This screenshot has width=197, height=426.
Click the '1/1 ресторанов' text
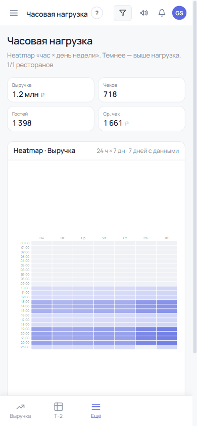(30, 65)
